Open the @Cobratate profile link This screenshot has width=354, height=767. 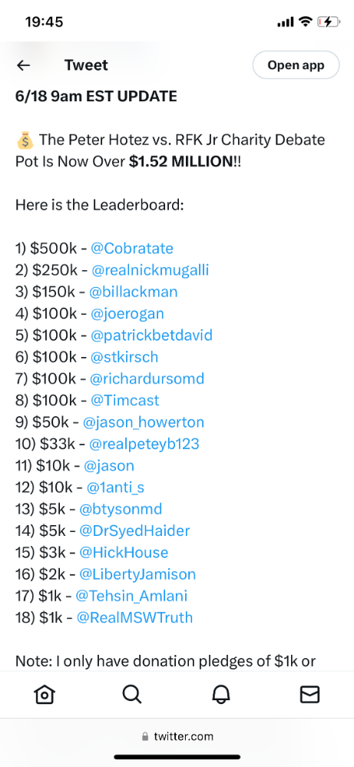coord(132,249)
